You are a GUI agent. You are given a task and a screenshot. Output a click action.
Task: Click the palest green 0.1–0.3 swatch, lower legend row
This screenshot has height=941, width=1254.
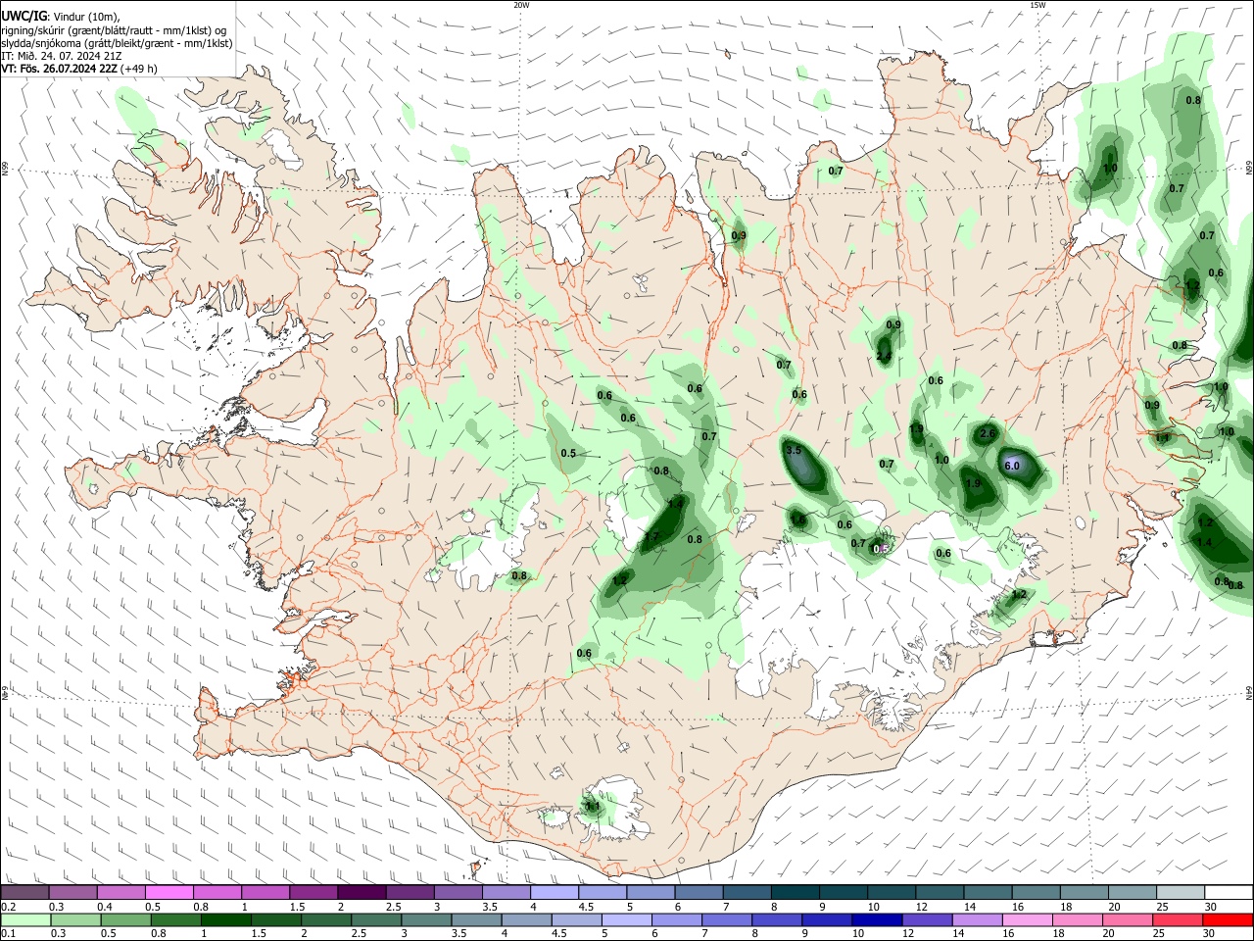pos(25,920)
